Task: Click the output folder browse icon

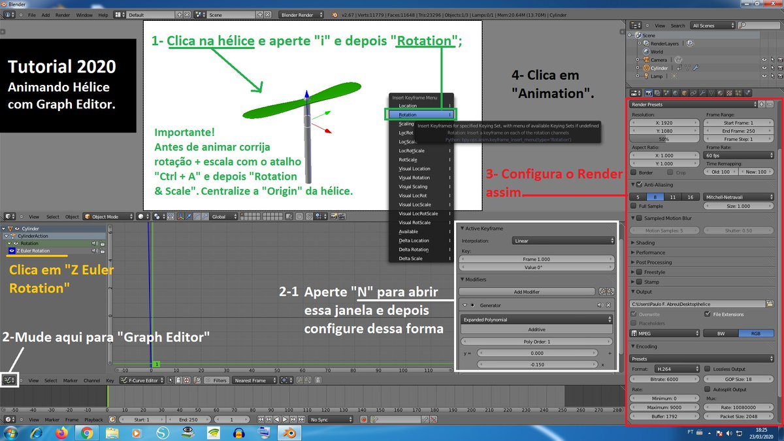Action: (770, 304)
